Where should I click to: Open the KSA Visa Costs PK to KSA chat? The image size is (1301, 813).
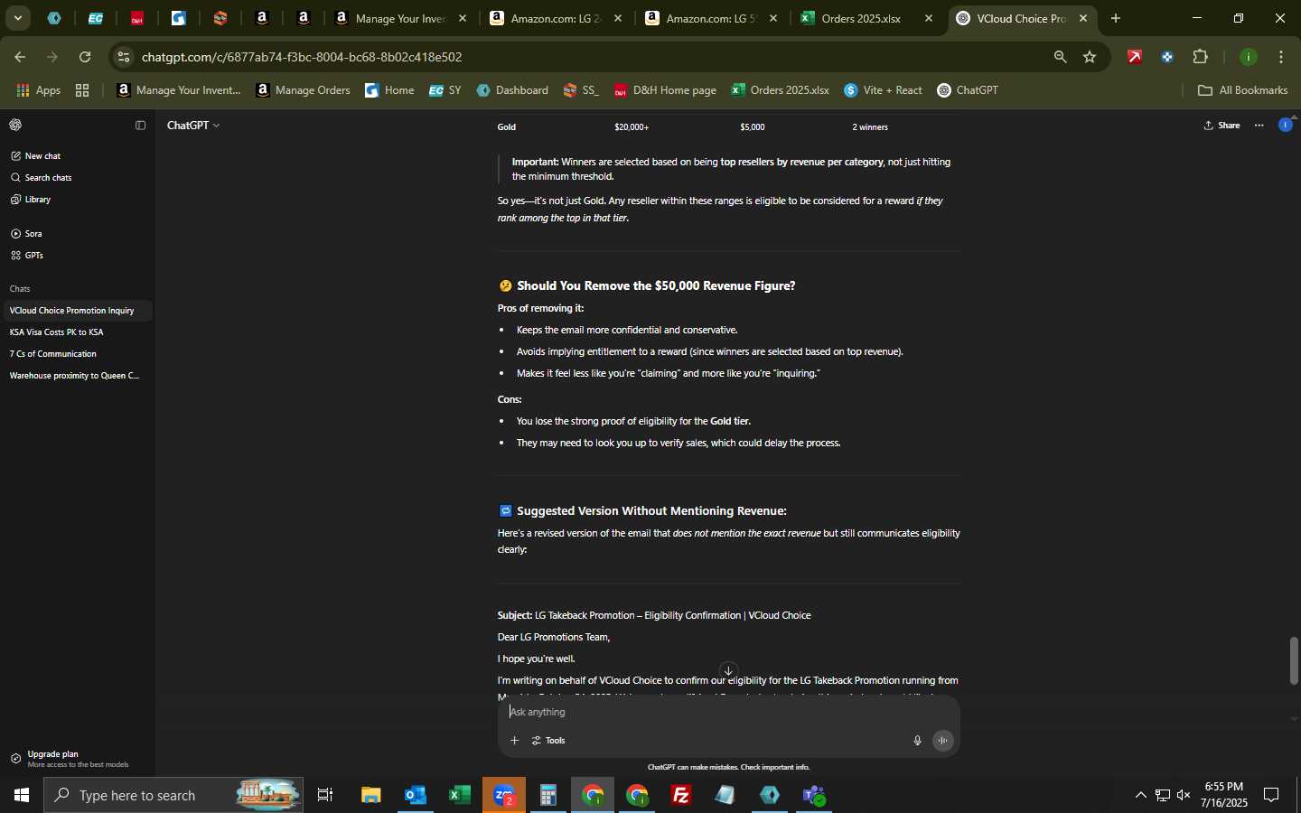(x=77, y=332)
